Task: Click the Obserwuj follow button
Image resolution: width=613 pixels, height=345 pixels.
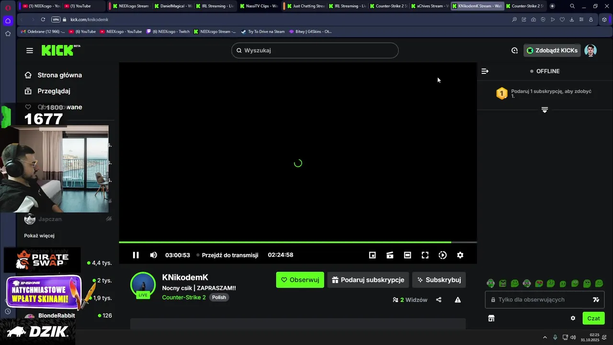Action: (x=300, y=280)
